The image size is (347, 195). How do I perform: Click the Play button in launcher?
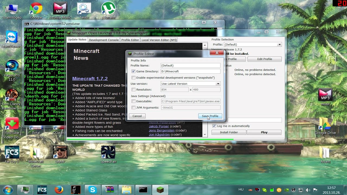(264, 132)
